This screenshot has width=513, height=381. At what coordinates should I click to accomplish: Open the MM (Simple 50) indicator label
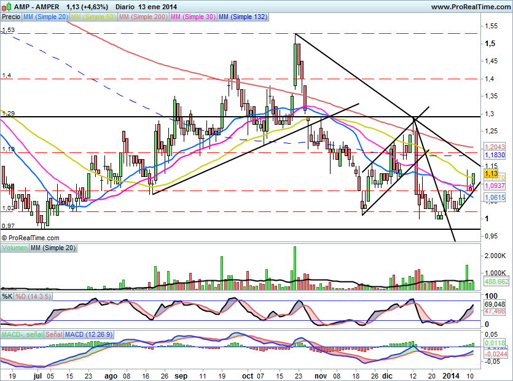[93, 17]
